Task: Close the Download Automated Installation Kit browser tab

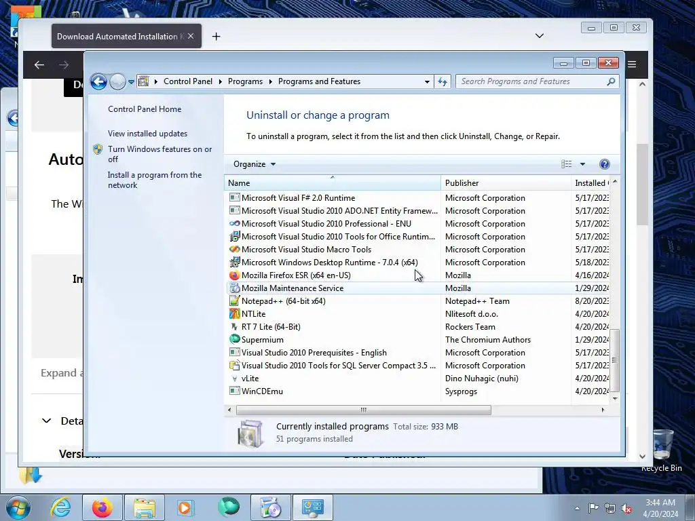Action: click(x=191, y=36)
